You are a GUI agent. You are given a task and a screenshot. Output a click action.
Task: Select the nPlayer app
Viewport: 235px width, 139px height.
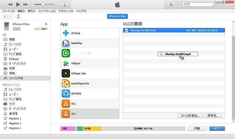[90, 63]
